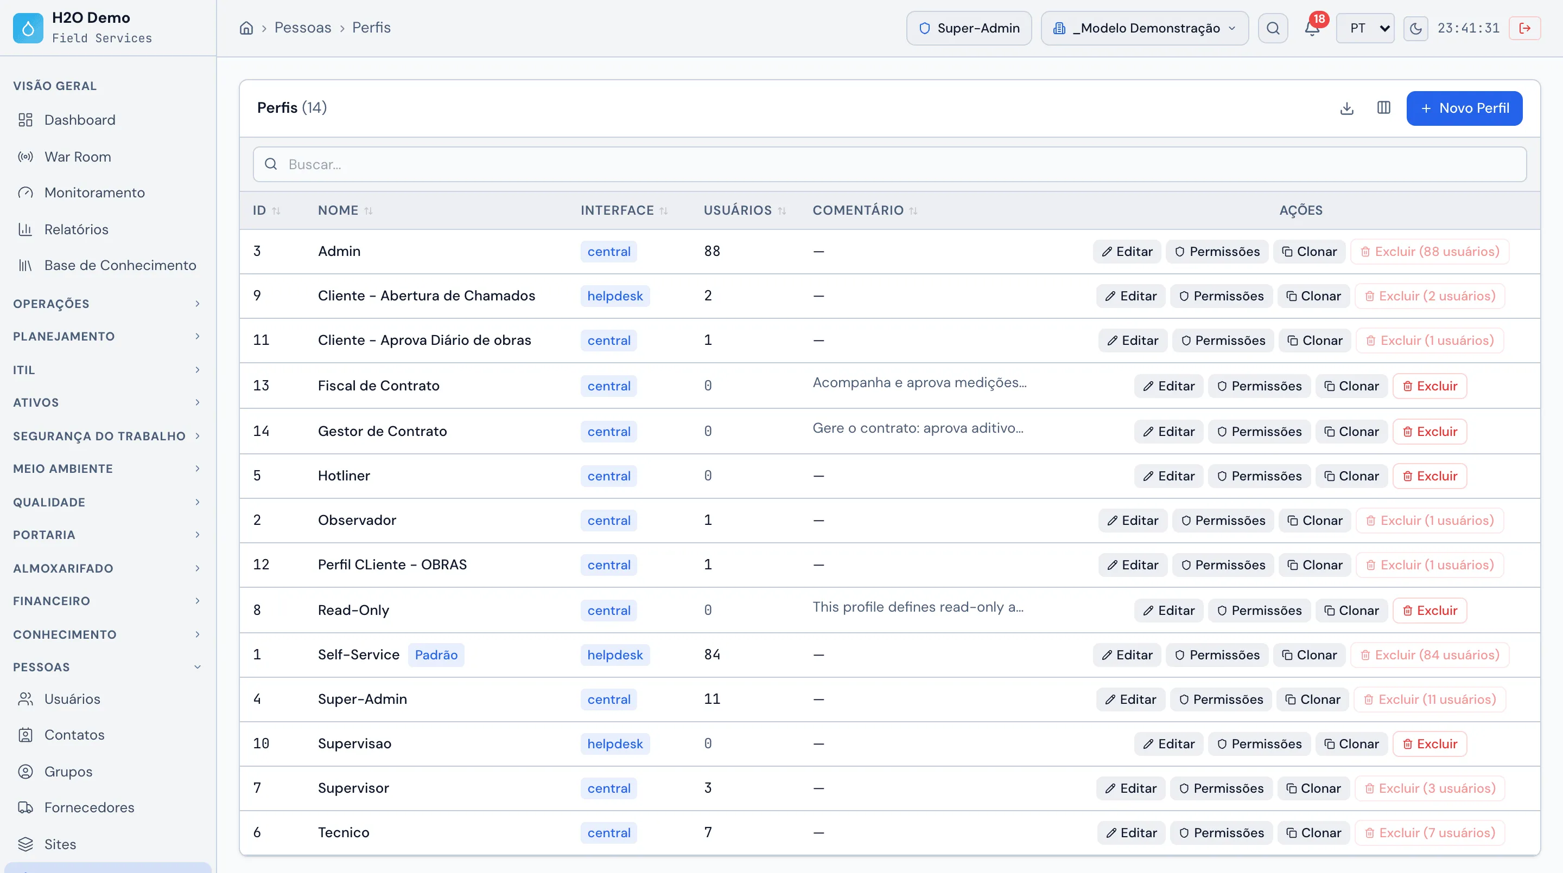Click the helpdesk tag in Supervisao row
Viewport: 1563px width, 873px height.
615,744
